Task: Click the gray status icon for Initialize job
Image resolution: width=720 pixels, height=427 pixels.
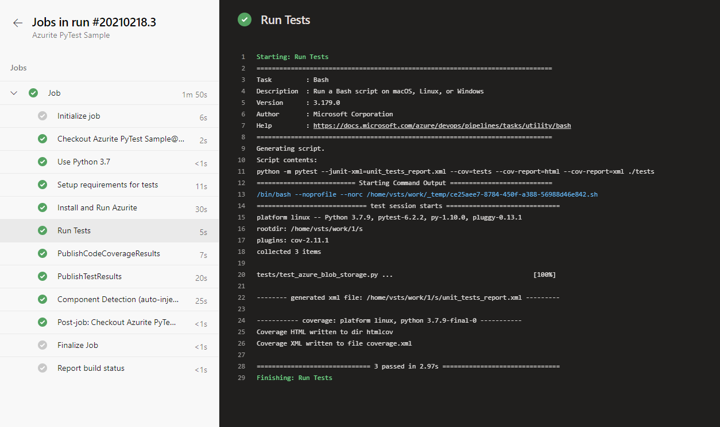Action: point(42,116)
